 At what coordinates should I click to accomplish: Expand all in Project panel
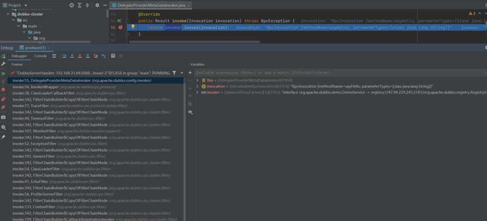(79, 5)
